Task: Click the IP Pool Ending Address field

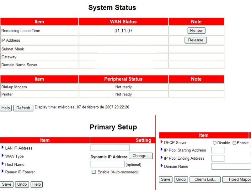Action: [218, 158]
